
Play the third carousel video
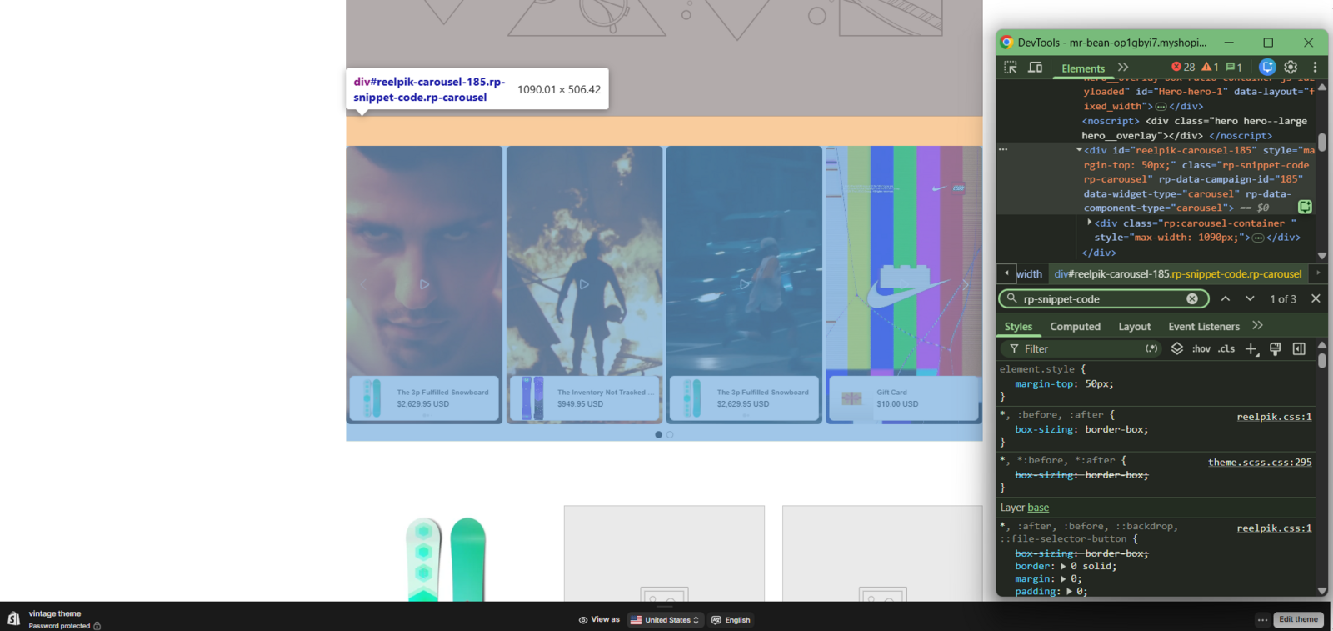click(745, 284)
